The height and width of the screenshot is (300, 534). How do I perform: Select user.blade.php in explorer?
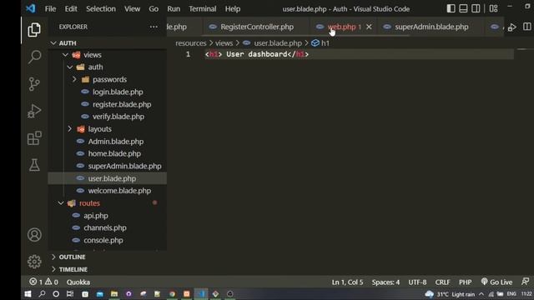112,178
